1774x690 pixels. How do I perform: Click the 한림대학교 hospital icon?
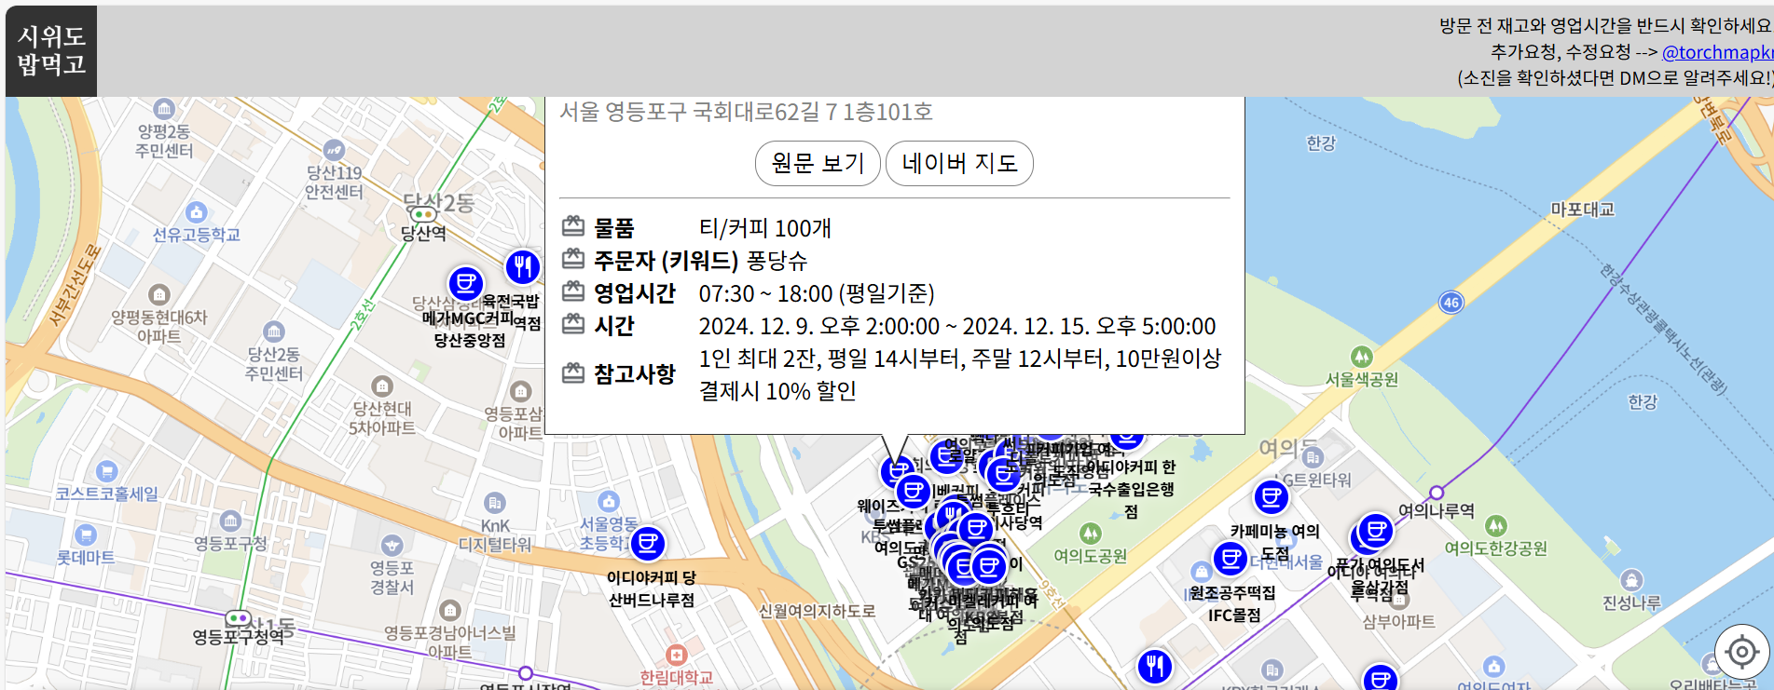tap(677, 655)
